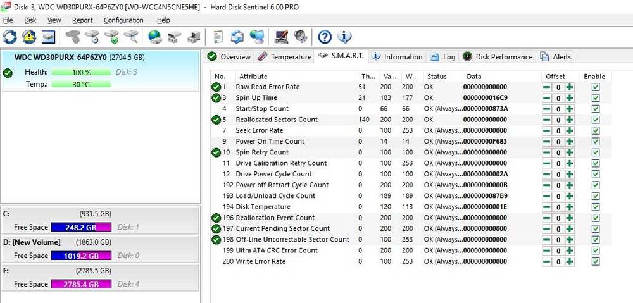The width and height of the screenshot is (633, 303).
Task: Click the computer with pen configuration icon
Action: pos(282,37)
